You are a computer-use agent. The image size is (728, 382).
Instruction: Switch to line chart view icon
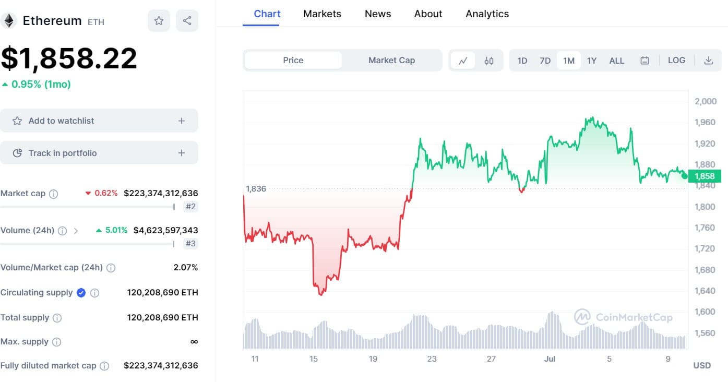tap(463, 61)
